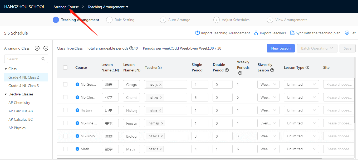Remove teacher hzdljs using its x icon
358x160 pixels.
tap(160, 85)
